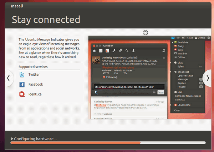Select Update Status under Broadcast
214x152 pixels.
tap(185, 75)
